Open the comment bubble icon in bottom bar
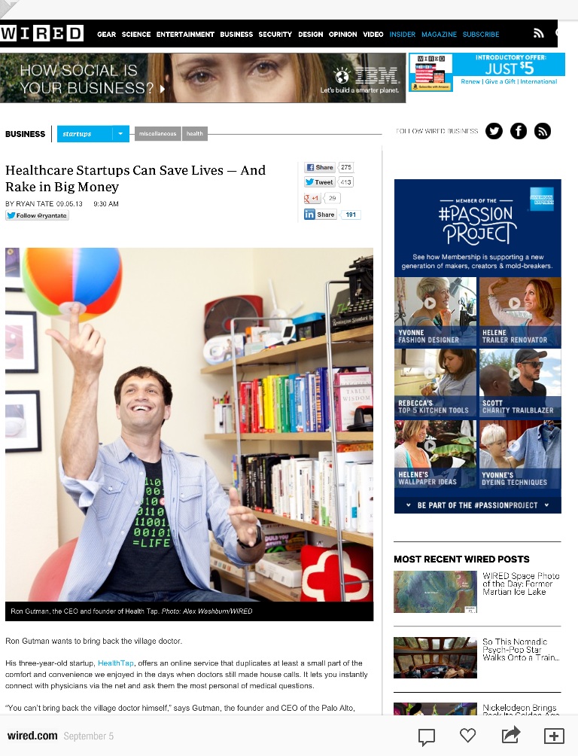This screenshot has height=756, width=578. tap(426, 736)
